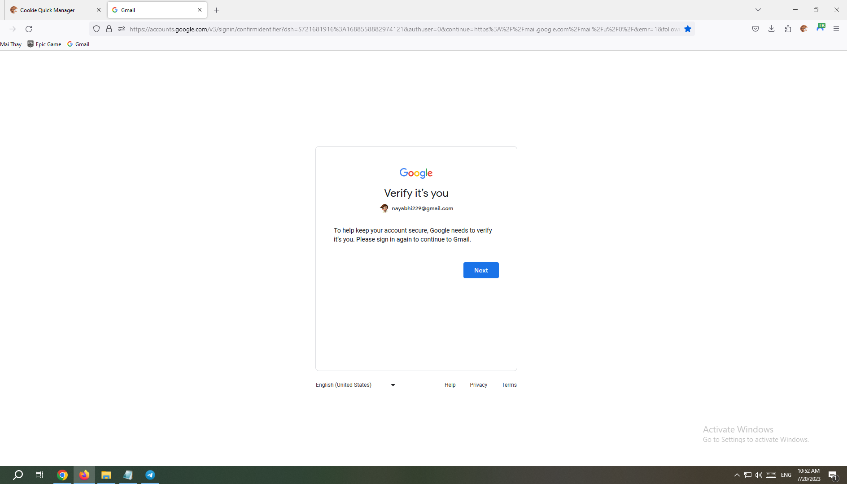The height and width of the screenshot is (484, 847).
Task: Open Telegram from the taskbar
Action: [x=150, y=475]
